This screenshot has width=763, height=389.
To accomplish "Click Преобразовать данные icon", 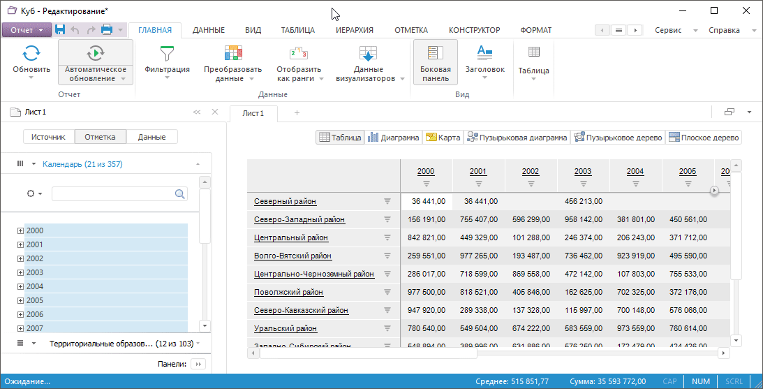I will coord(233,52).
